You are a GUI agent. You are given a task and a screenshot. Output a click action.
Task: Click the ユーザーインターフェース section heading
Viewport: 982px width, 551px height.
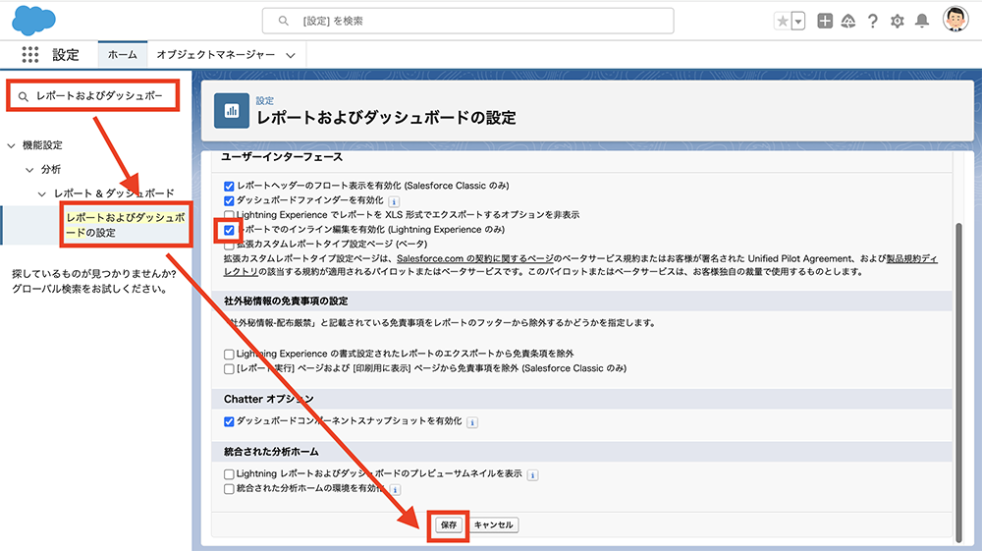282,157
